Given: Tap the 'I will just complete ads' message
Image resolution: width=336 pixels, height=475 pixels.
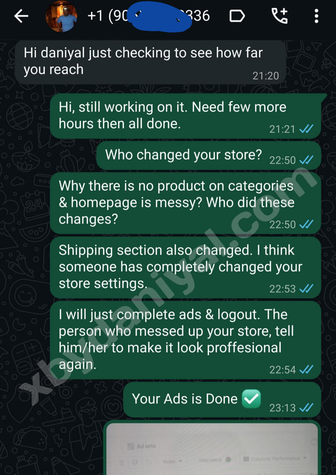Looking at the screenshot, I should point(185,340).
